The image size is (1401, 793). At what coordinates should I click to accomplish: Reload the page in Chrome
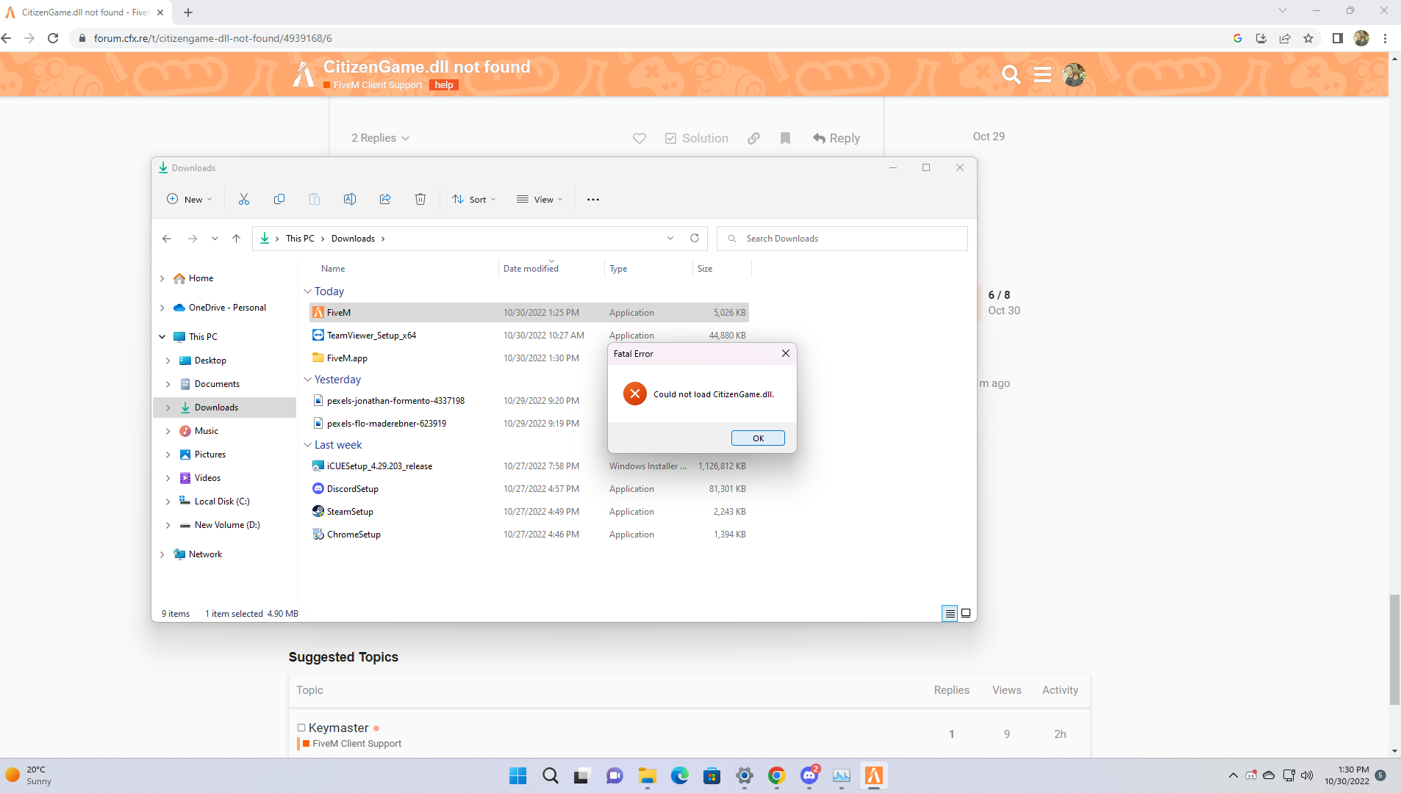53,38
